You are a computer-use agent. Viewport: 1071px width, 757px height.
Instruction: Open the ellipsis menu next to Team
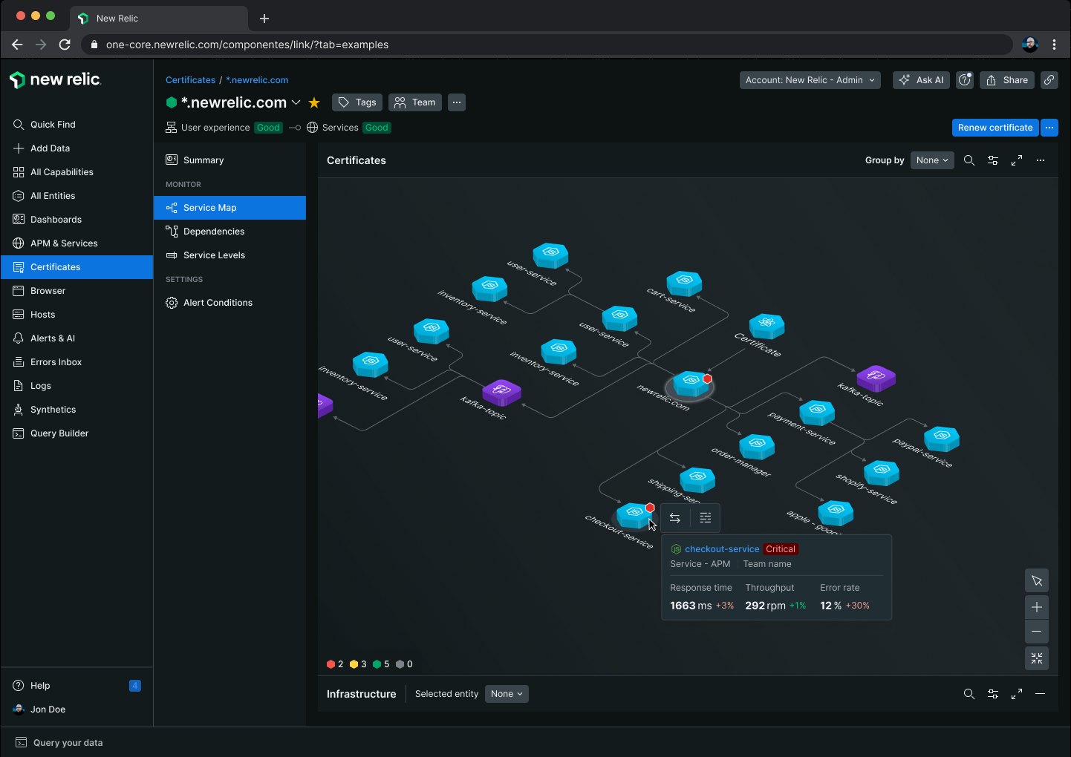(x=457, y=102)
